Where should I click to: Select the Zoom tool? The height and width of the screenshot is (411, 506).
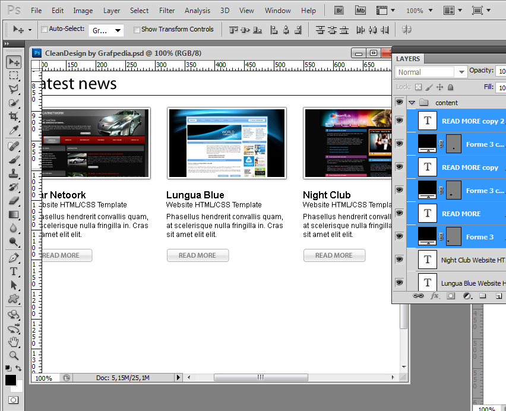[x=14, y=356]
